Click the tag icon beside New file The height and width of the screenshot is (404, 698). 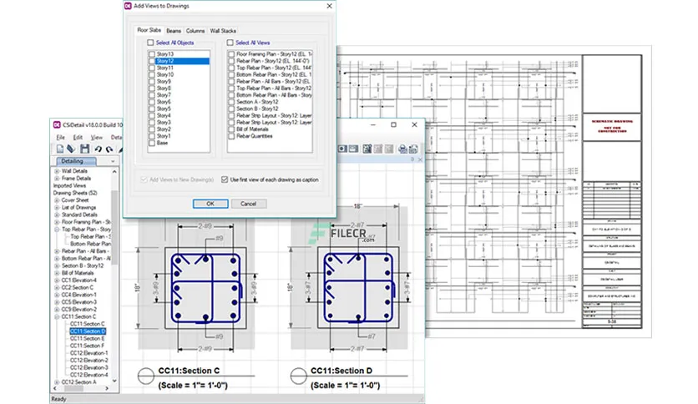(x=71, y=149)
